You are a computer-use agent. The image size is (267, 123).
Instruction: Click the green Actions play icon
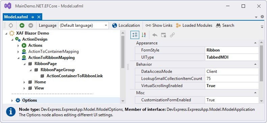coord(24,45)
